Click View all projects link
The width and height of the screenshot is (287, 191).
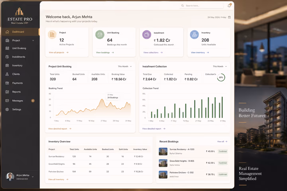tap(59, 53)
